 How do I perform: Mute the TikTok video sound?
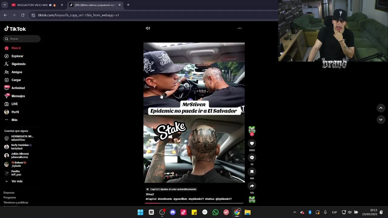[148, 28]
